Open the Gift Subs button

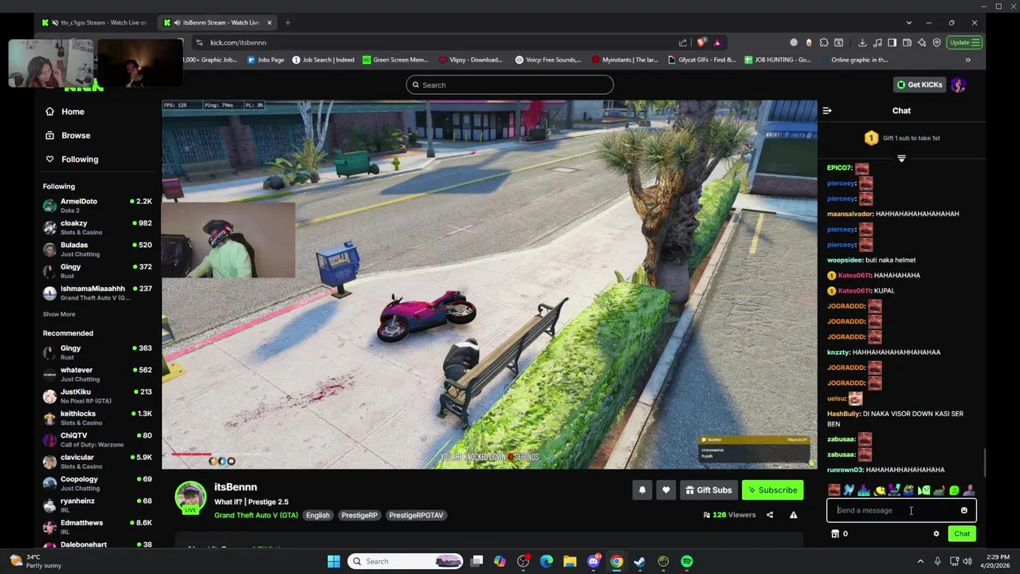pyautogui.click(x=708, y=490)
